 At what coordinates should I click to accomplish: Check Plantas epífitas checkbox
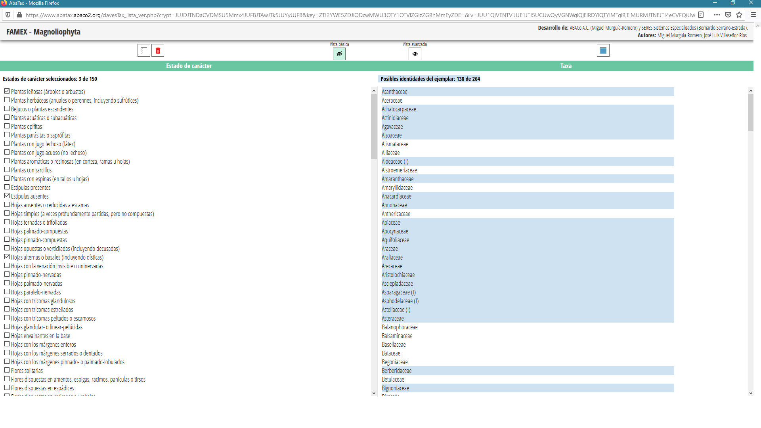7,126
